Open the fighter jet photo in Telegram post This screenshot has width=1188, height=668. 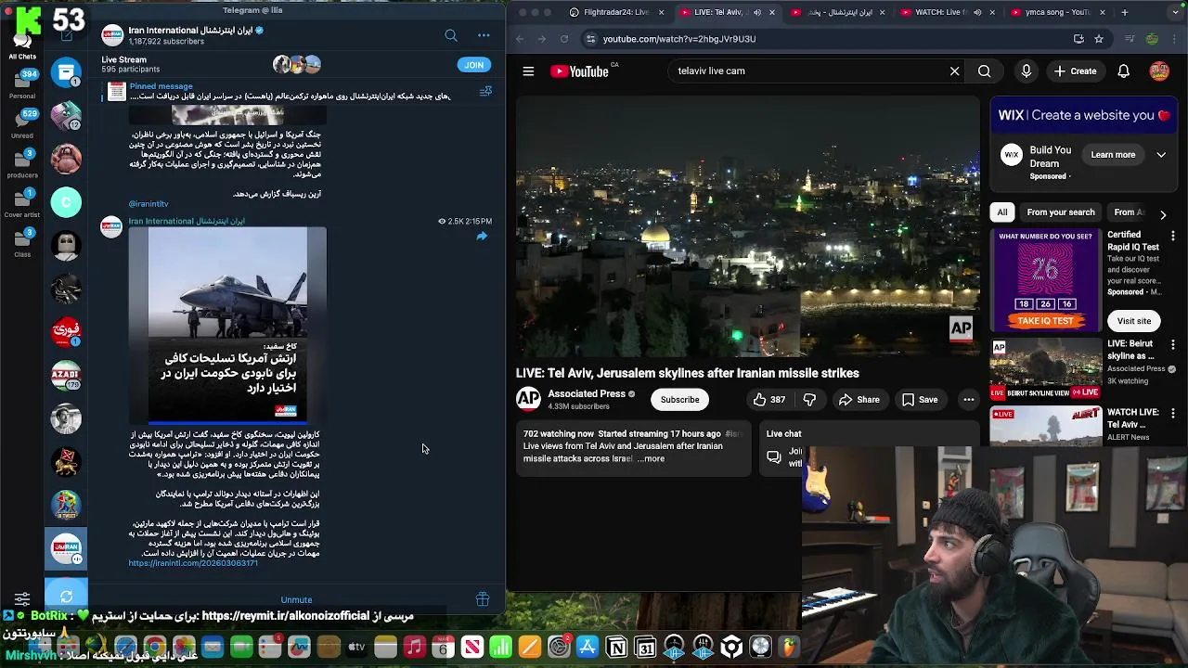[227, 326]
